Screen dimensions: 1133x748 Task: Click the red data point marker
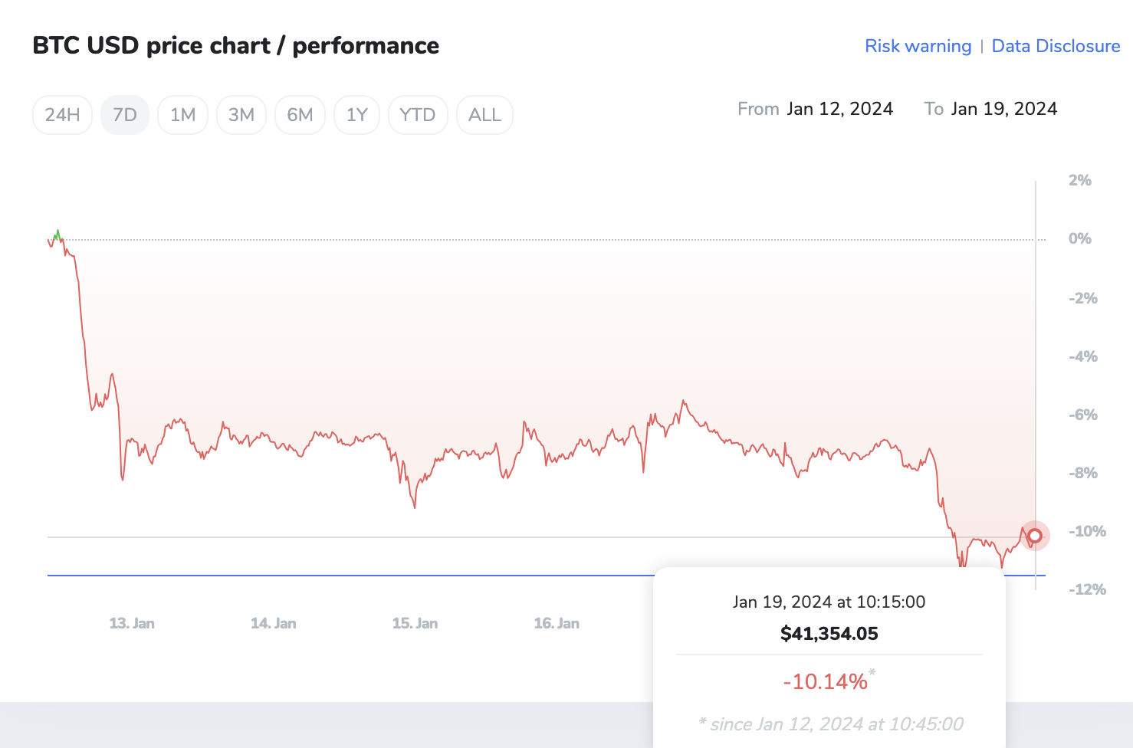(x=1035, y=536)
